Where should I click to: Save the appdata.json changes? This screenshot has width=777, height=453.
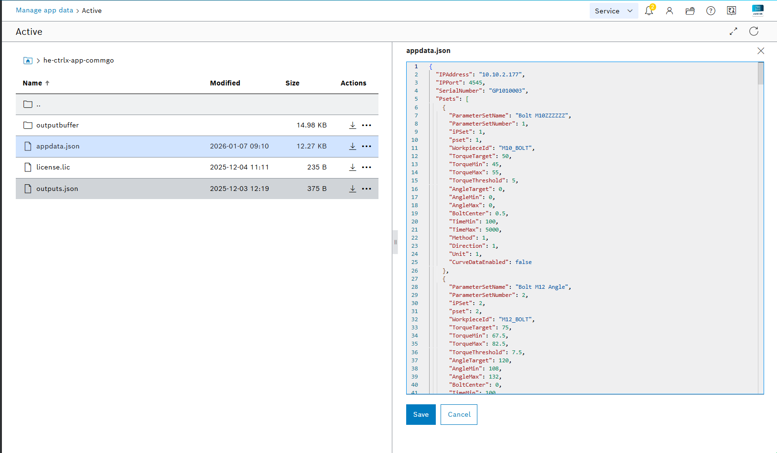421,414
